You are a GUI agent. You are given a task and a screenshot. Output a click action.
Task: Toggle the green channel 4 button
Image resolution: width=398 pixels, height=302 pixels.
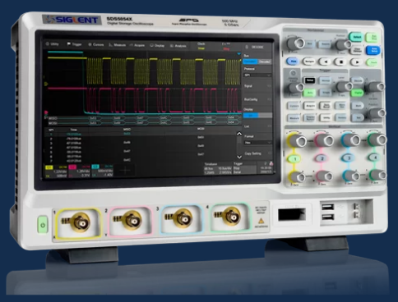pyautogui.click(x=375, y=158)
